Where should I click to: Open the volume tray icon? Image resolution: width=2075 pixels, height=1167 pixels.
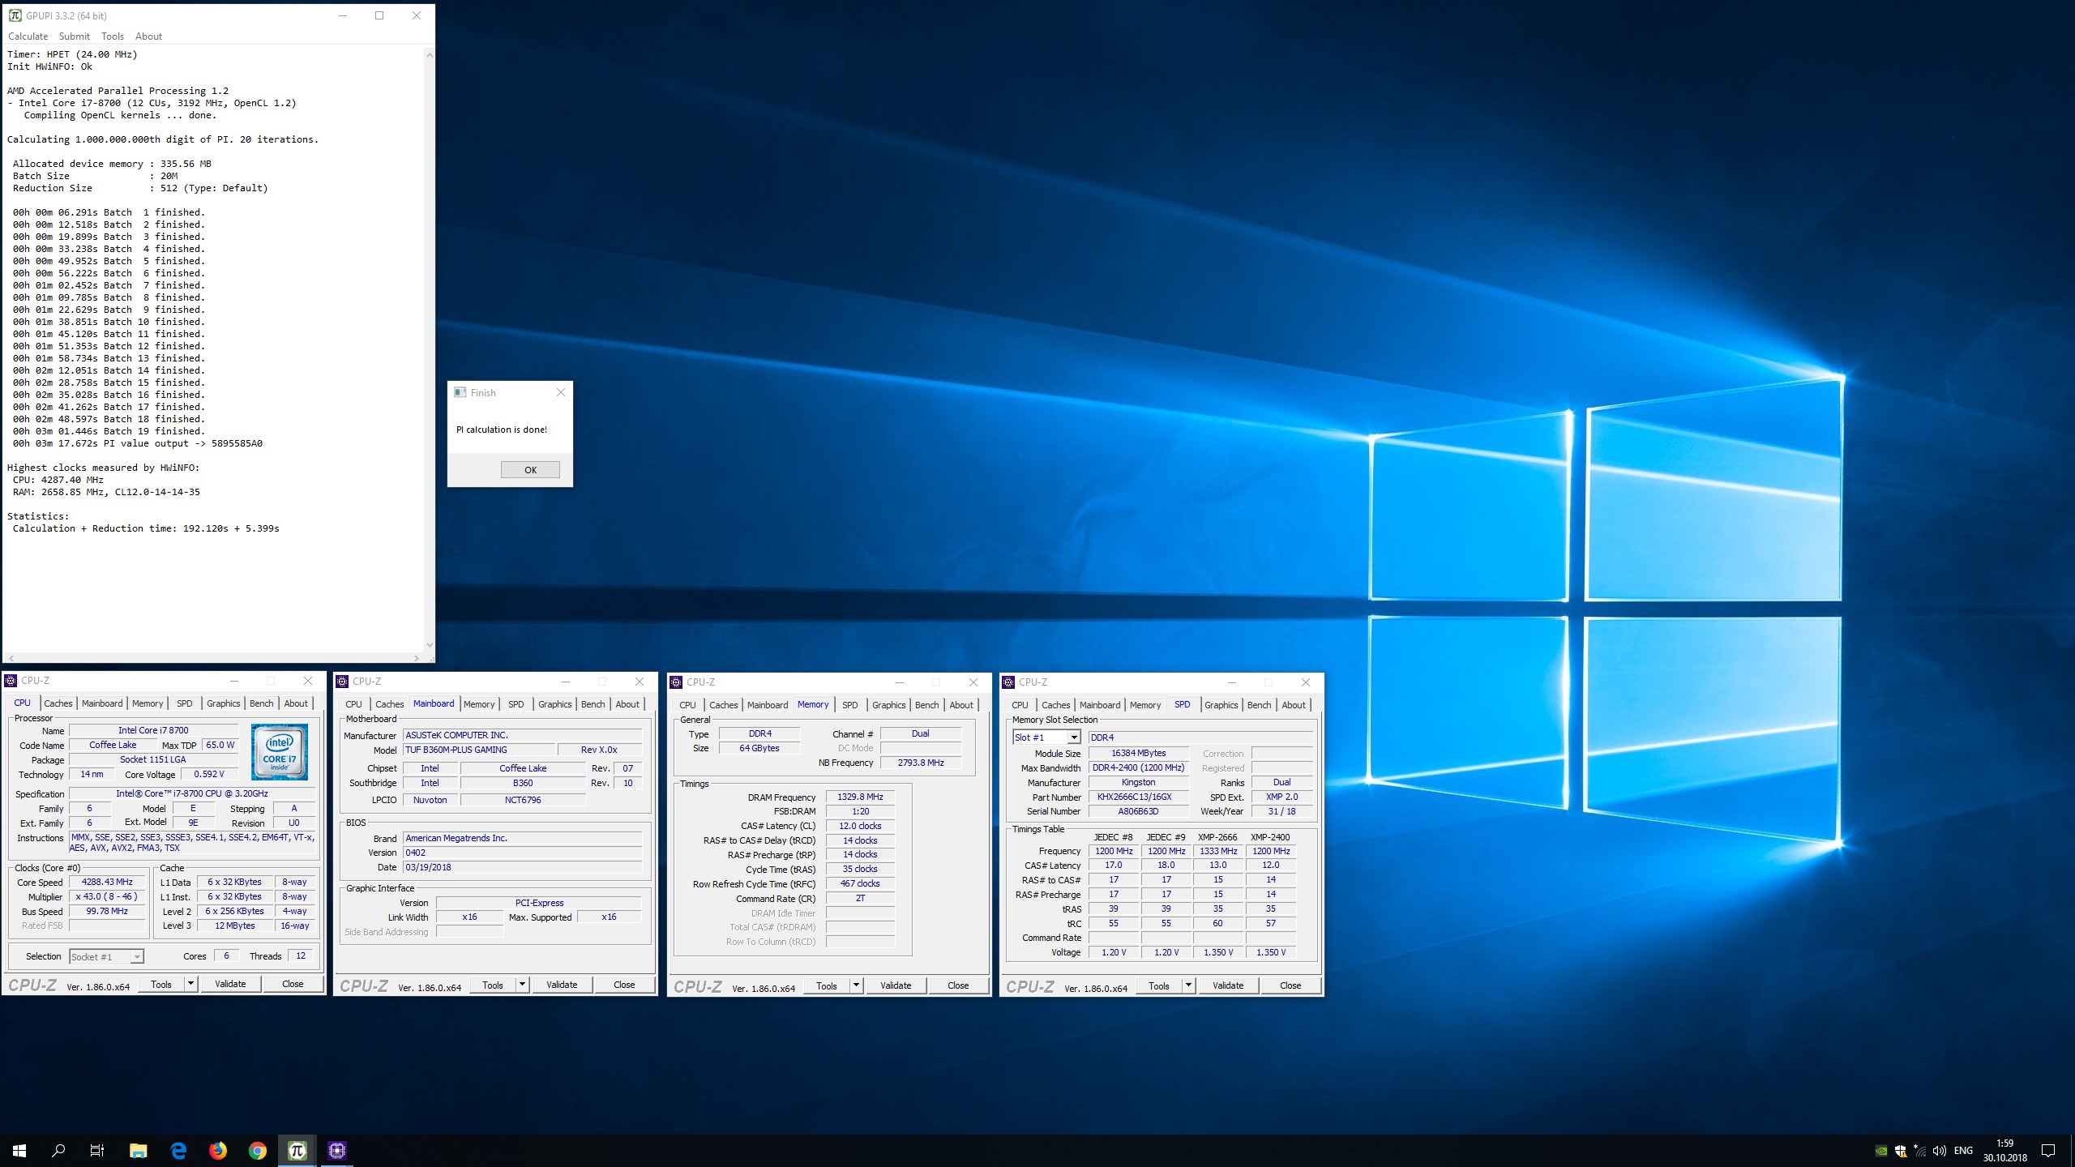(1939, 1151)
